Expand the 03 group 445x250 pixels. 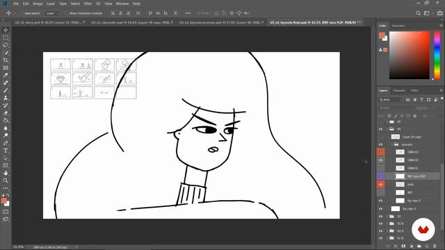pos(388,217)
